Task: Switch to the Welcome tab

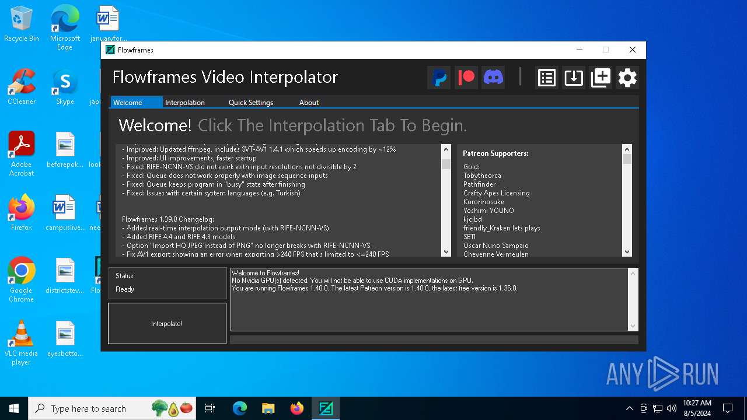Action: tap(136, 102)
